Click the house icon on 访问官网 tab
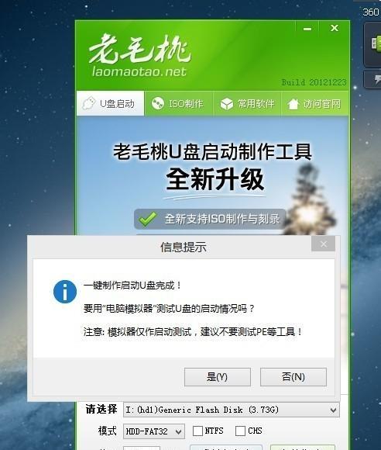 click(x=293, y=104)
